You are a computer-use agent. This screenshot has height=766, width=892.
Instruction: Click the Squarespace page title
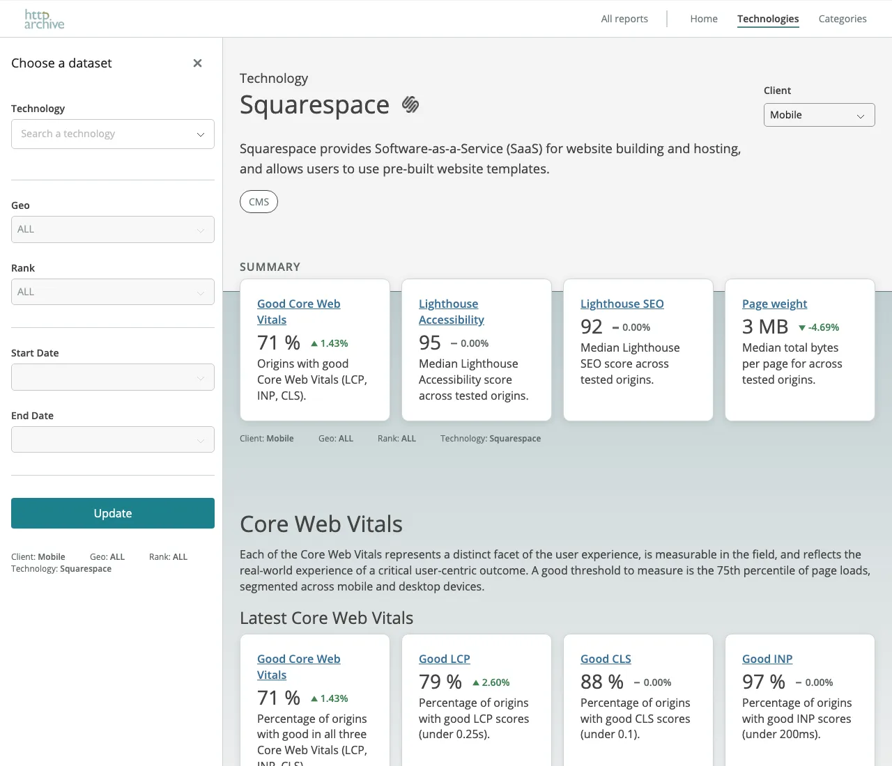[x=314, y=104]
